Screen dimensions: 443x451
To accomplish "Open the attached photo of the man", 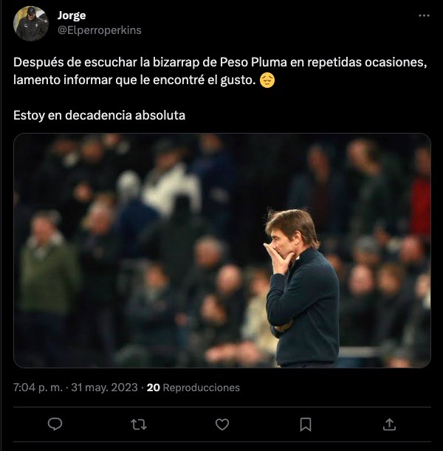I will pyautogui.click(x=303, y=288).
